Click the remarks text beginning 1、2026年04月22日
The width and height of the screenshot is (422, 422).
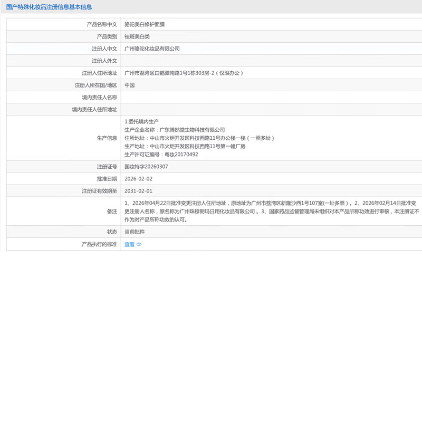tap(272, 212)
